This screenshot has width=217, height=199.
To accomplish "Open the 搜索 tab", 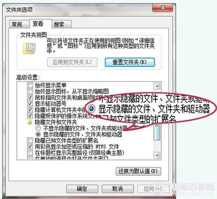I will pos(59,24).
